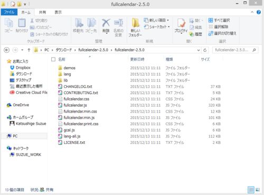
Task: Expand the address bar history dropdown
Action: pos(199,50)
